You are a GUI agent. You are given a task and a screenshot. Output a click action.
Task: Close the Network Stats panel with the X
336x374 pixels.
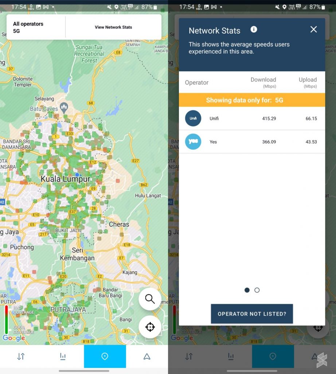click(313, 30)
